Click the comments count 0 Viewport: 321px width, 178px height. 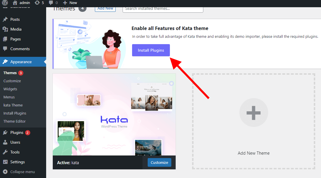[x=57, y=3]
